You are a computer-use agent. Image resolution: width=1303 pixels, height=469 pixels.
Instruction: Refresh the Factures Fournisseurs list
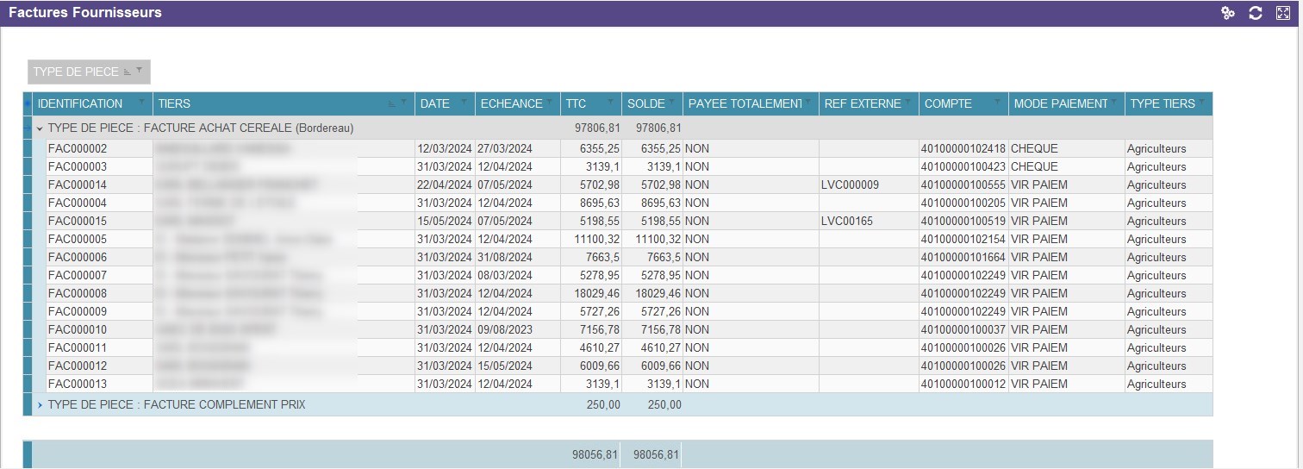pos(1256,13)
